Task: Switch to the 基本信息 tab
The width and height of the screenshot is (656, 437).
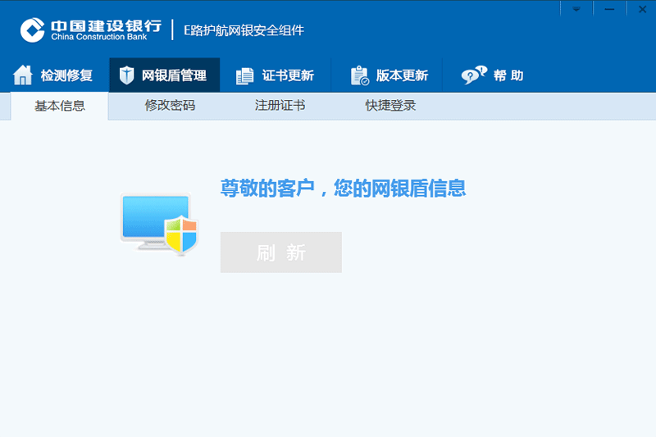Action: (59, 106)
